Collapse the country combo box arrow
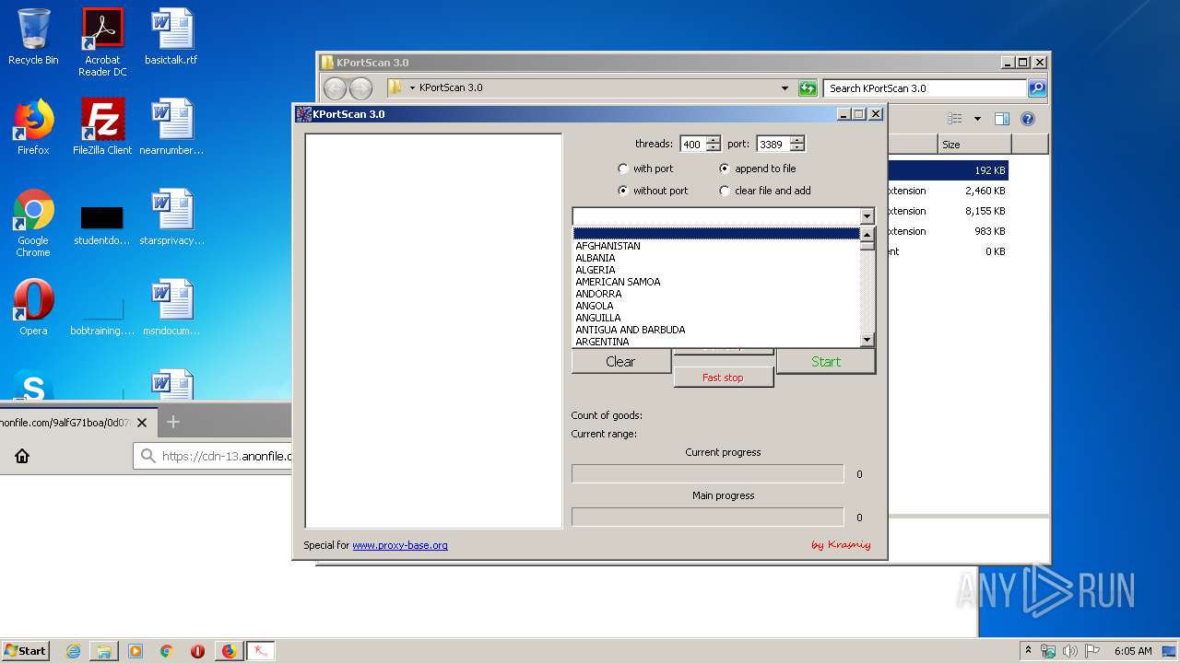 pos(867,216)
